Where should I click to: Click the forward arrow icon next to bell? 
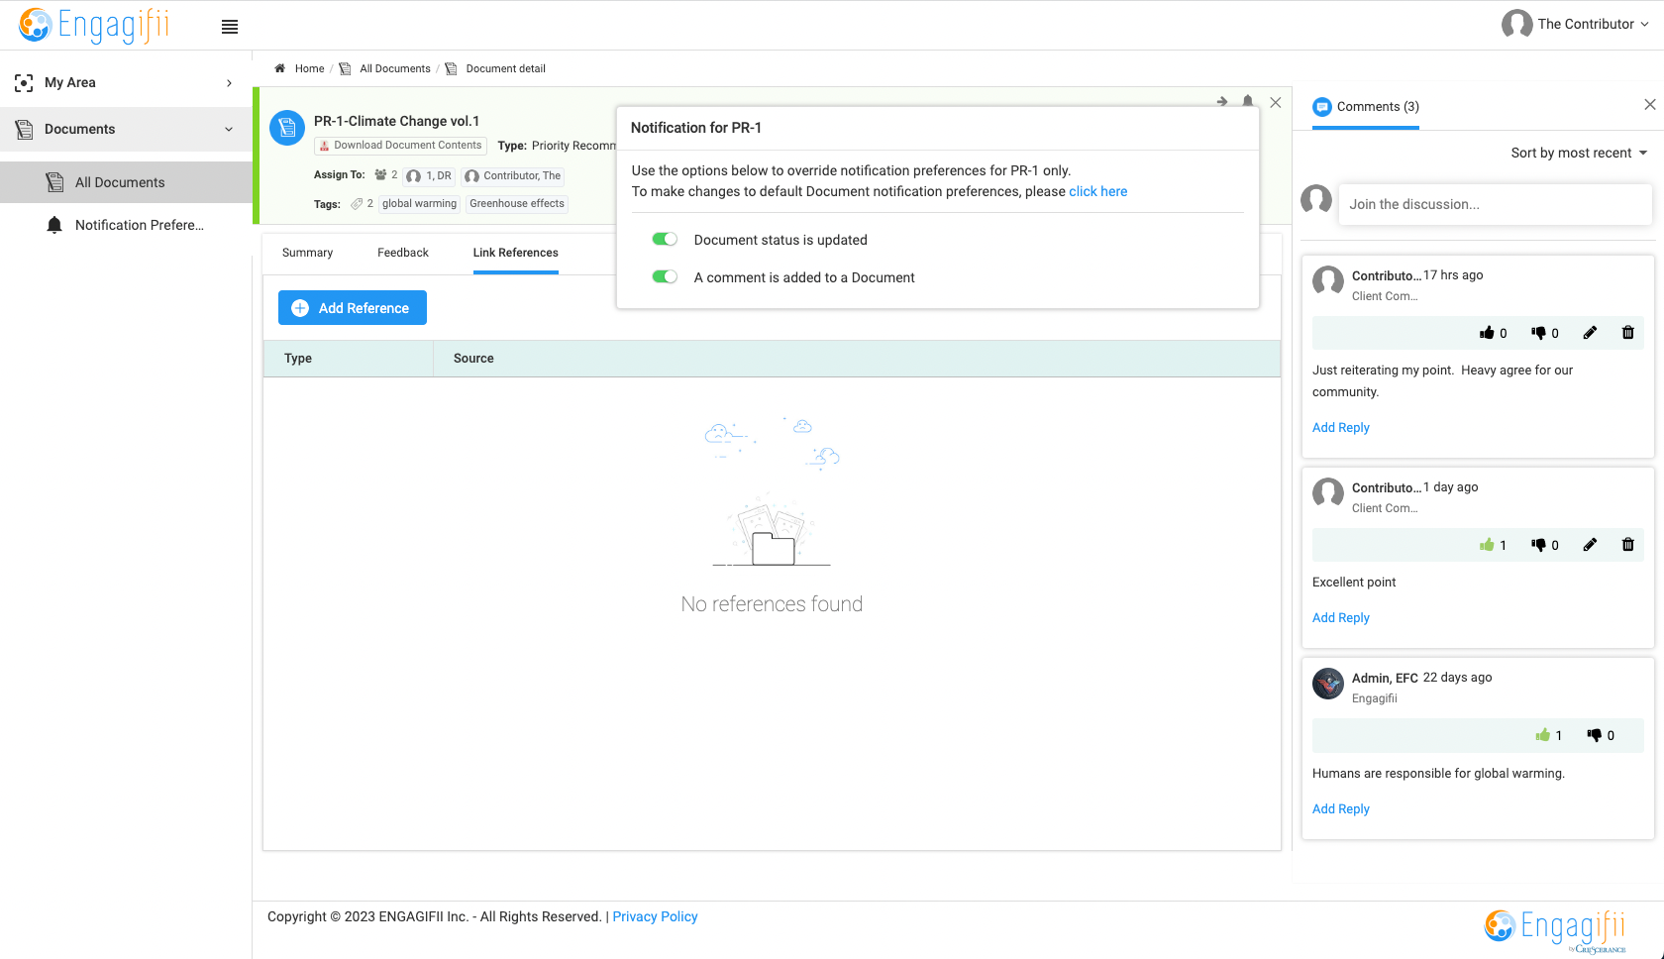tap(1222, 101)
